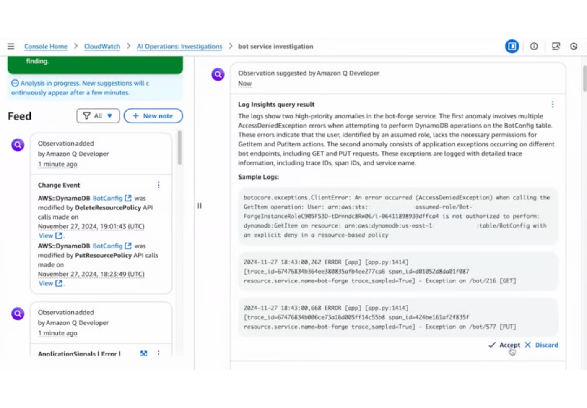Click the Amazon Q avatar beside second feed observation
587x408 pixels.
[18, 314]
